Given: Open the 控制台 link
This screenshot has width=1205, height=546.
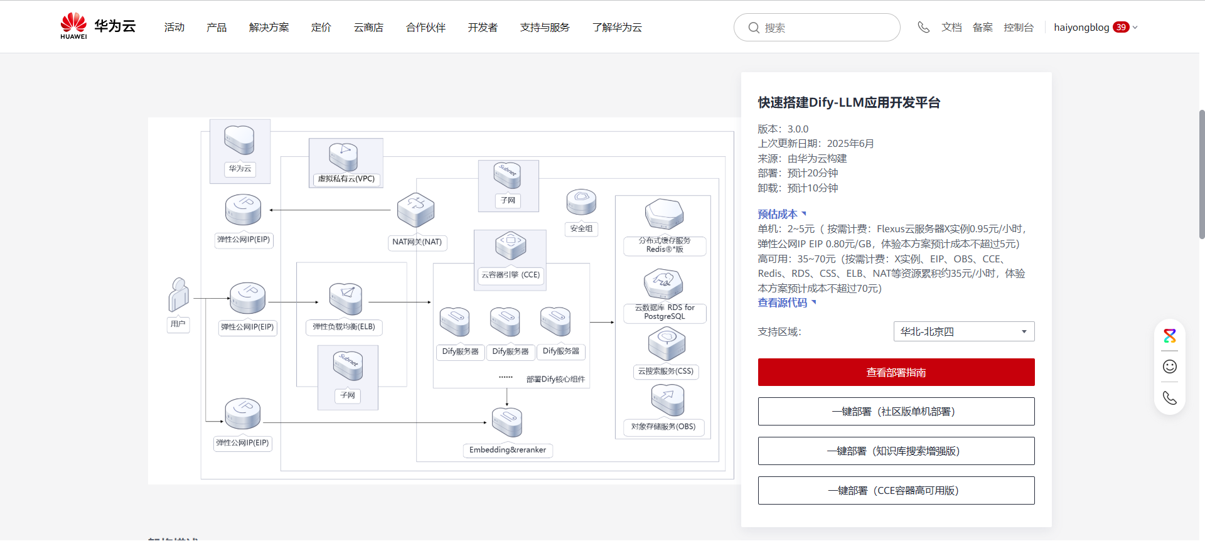Looking at the screenshot, I should click(x=1019, y=27).
